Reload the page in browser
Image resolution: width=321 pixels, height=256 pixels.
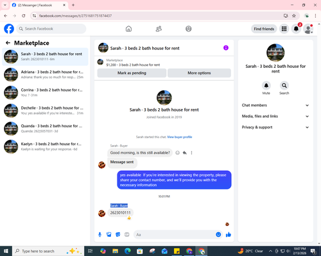24,16
